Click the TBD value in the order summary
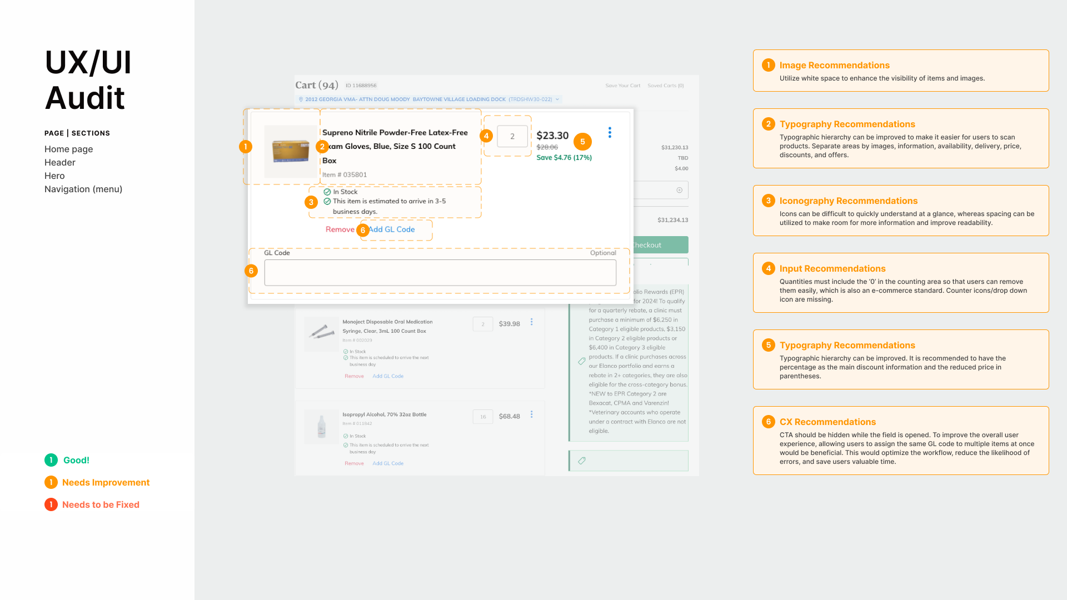This screenshot has height=600, width=1067. (x=683, y=158)
